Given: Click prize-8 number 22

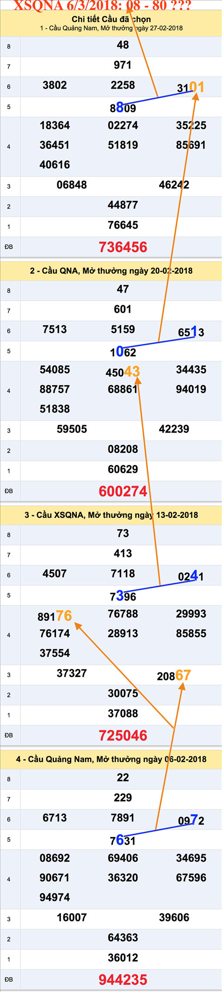Looking at the screenshot, I should coord(123,777).
